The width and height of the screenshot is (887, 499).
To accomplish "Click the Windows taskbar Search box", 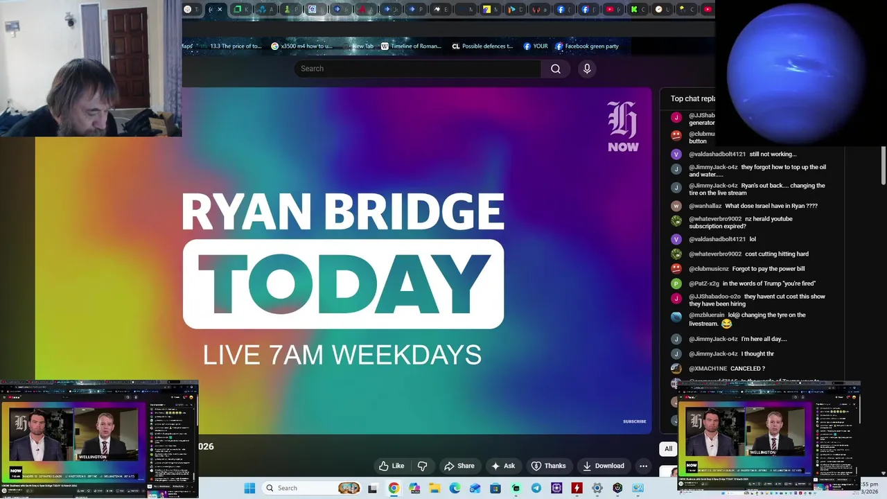I will [312, 488].
